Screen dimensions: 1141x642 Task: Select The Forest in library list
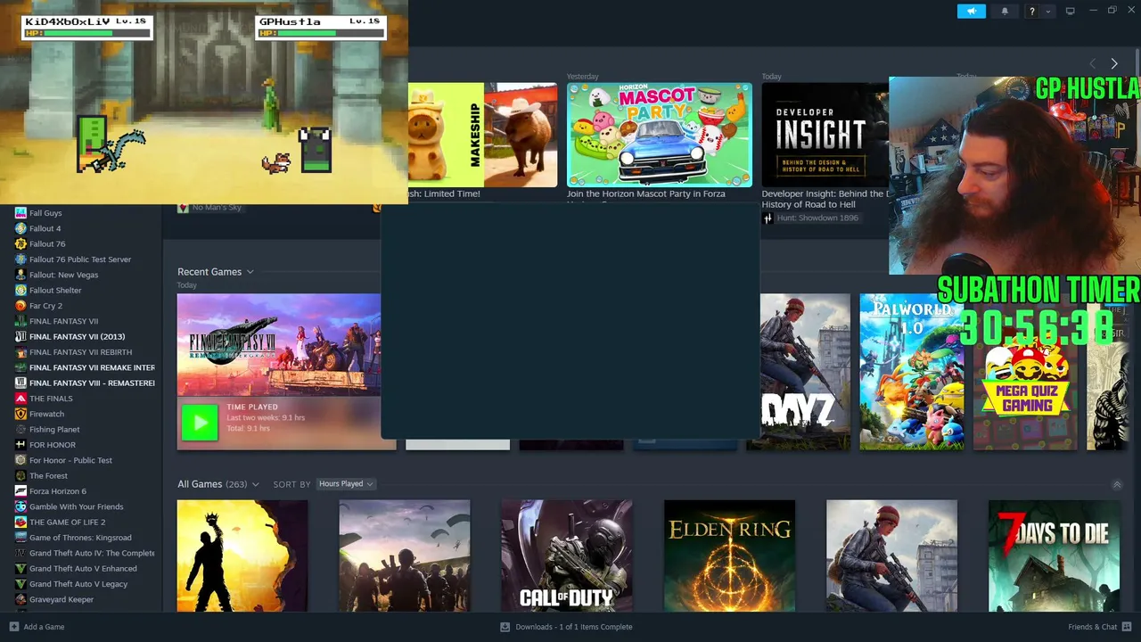[48, 475]
